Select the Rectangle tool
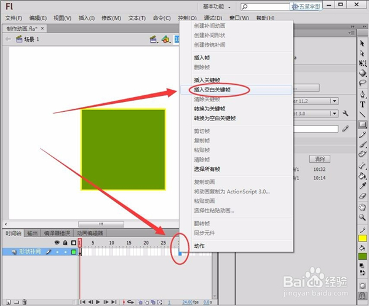Screen dimensions: 369x306 point(362,124)
